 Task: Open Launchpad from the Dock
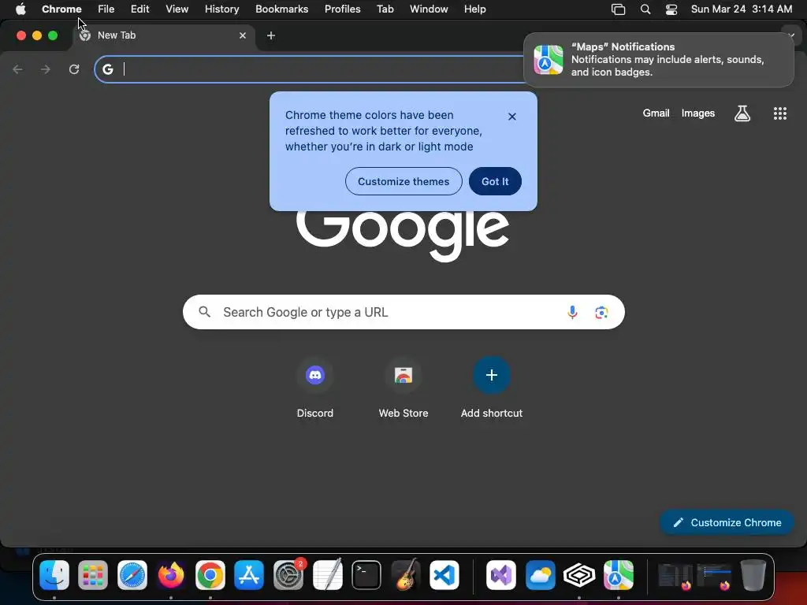93,574
